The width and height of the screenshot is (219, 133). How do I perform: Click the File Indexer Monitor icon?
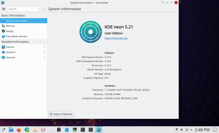pos(3,36)
